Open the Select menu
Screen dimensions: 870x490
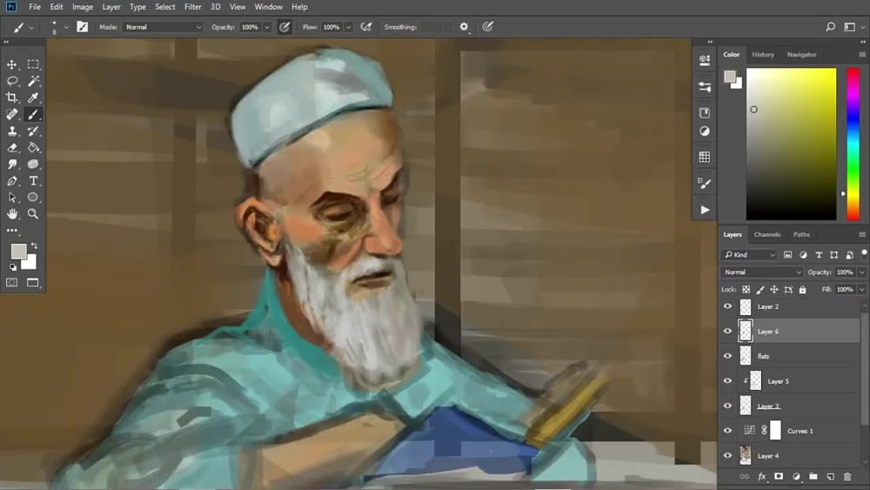point(164,7)
